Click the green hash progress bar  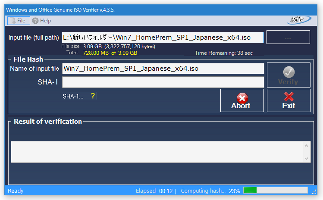click(276, 190)
